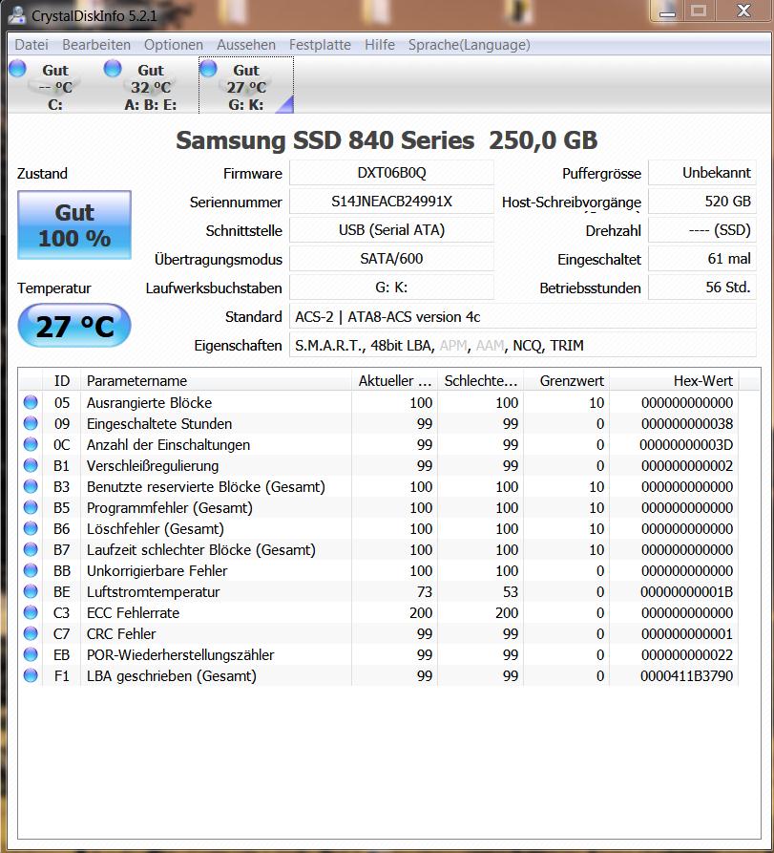Viewport: 774px width, 853px height.
Task: Open the Festplatte menu
Action: [320, 45]
